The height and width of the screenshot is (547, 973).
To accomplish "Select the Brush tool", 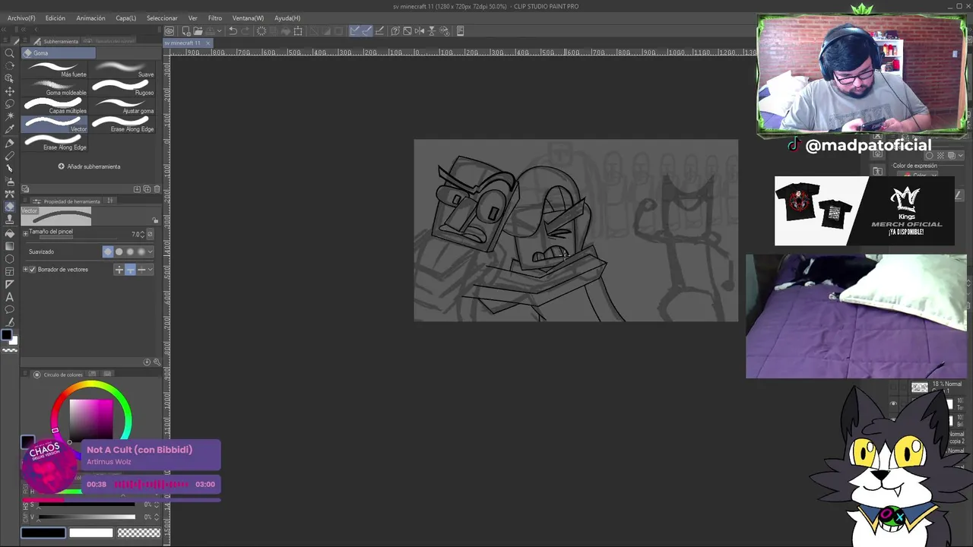I will 10,169.
